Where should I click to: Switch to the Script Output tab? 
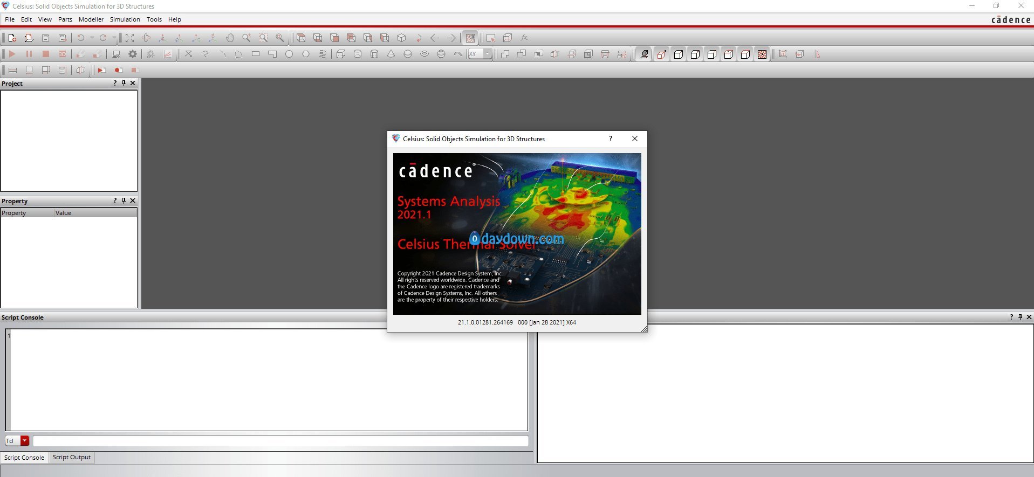72,458
